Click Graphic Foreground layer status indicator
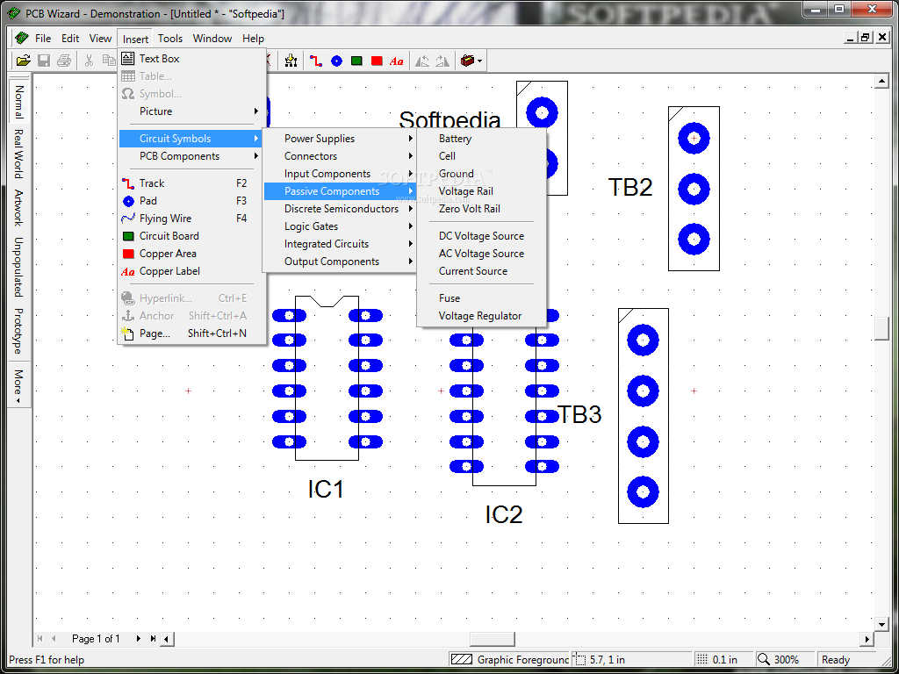This screenshot has width=899, height=674. point(509,660)
